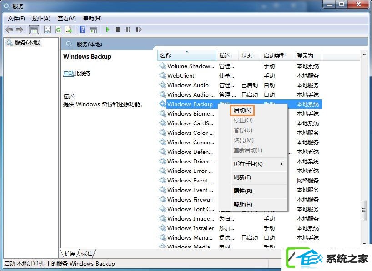Switch to the 扩展 tab
372x271 pixels.
70,254
